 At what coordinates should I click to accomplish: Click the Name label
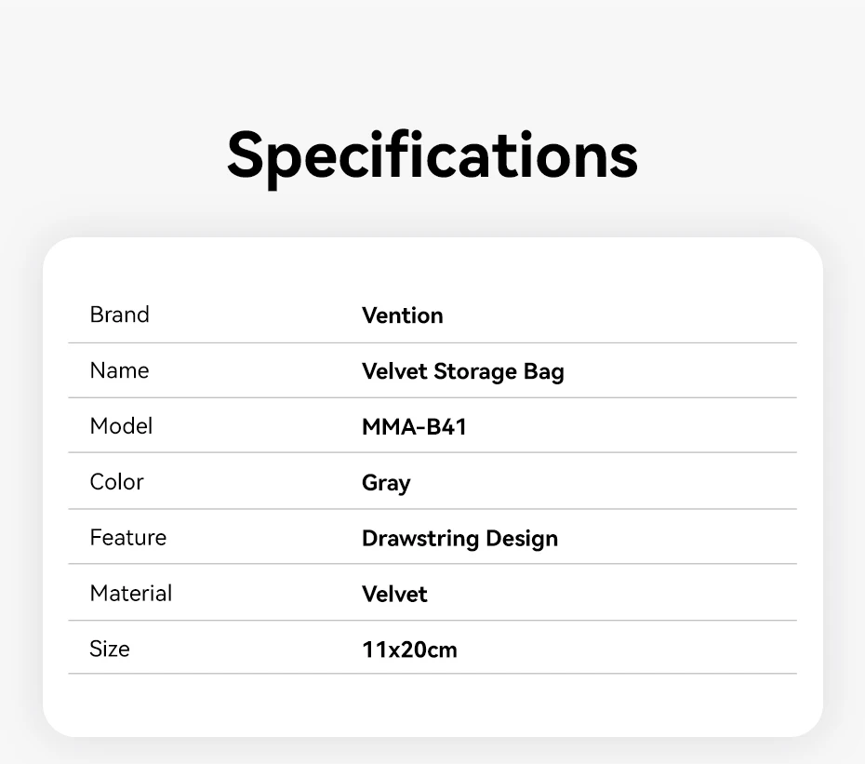(119, 370)
